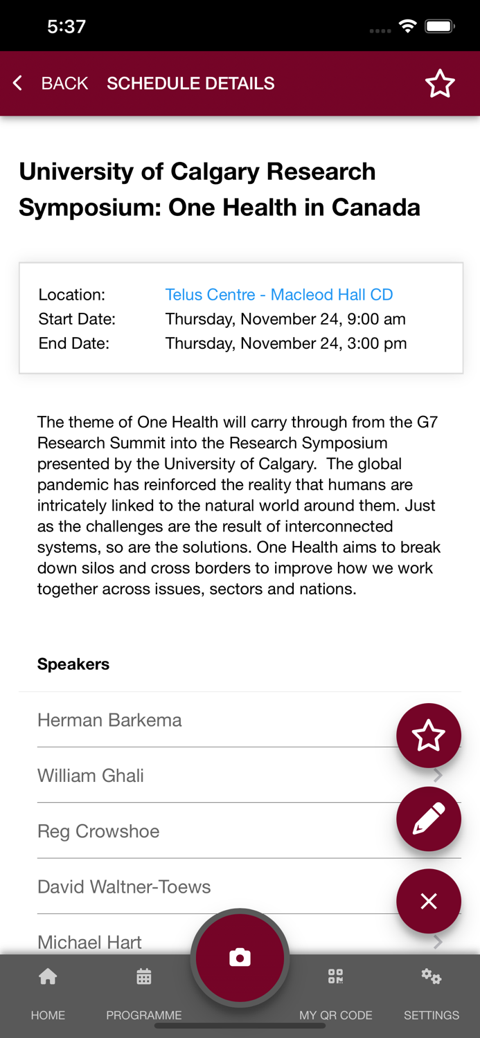Go to the Home tab
Viewport: 480px width, 1038px height.
coord(48,990)
